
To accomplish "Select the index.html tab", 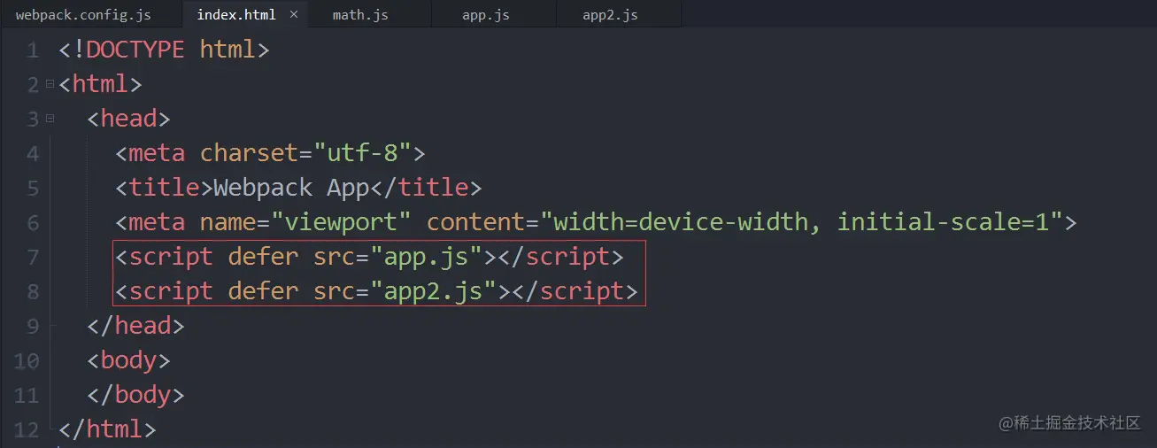I will [235, 15].
